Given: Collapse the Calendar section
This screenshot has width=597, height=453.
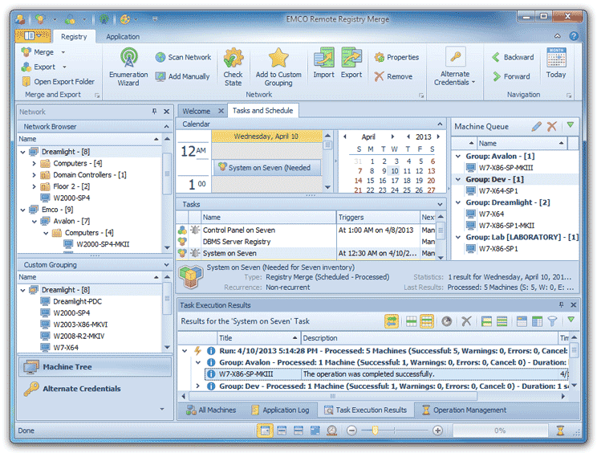Looking at the screenshot, I should (440, 124).
